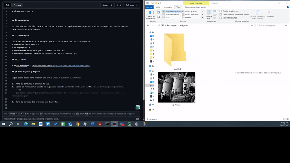Viewport: 290px width, 163px height.
Task: Check Extensiones de nombre de archivo
Action: [221, 14]
